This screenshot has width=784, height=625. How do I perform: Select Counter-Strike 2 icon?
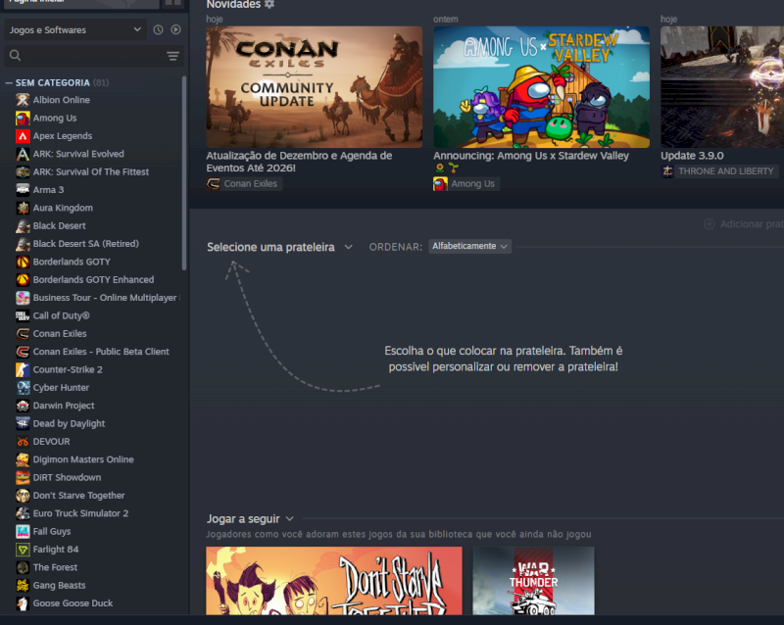click(23, 370)
